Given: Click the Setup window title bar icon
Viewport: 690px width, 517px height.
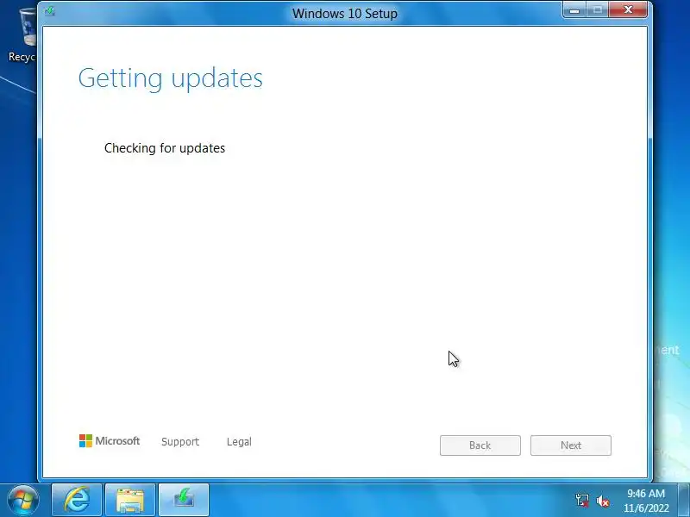Looking at the screenshot, I should 50,11.
